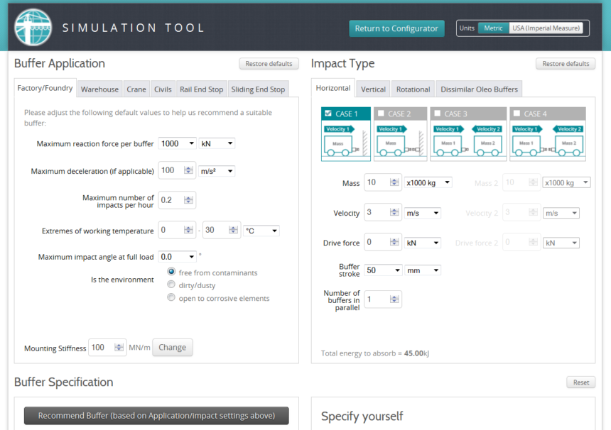
Task: Select 'open to corrosive elements' option
Action: (x=171, y=297)
